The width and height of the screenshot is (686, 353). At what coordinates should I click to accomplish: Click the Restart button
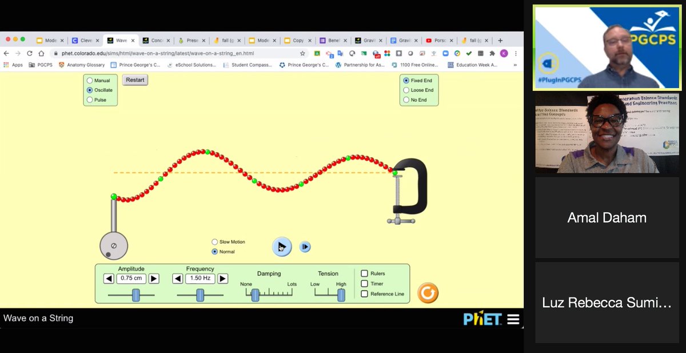pos(135,80)
